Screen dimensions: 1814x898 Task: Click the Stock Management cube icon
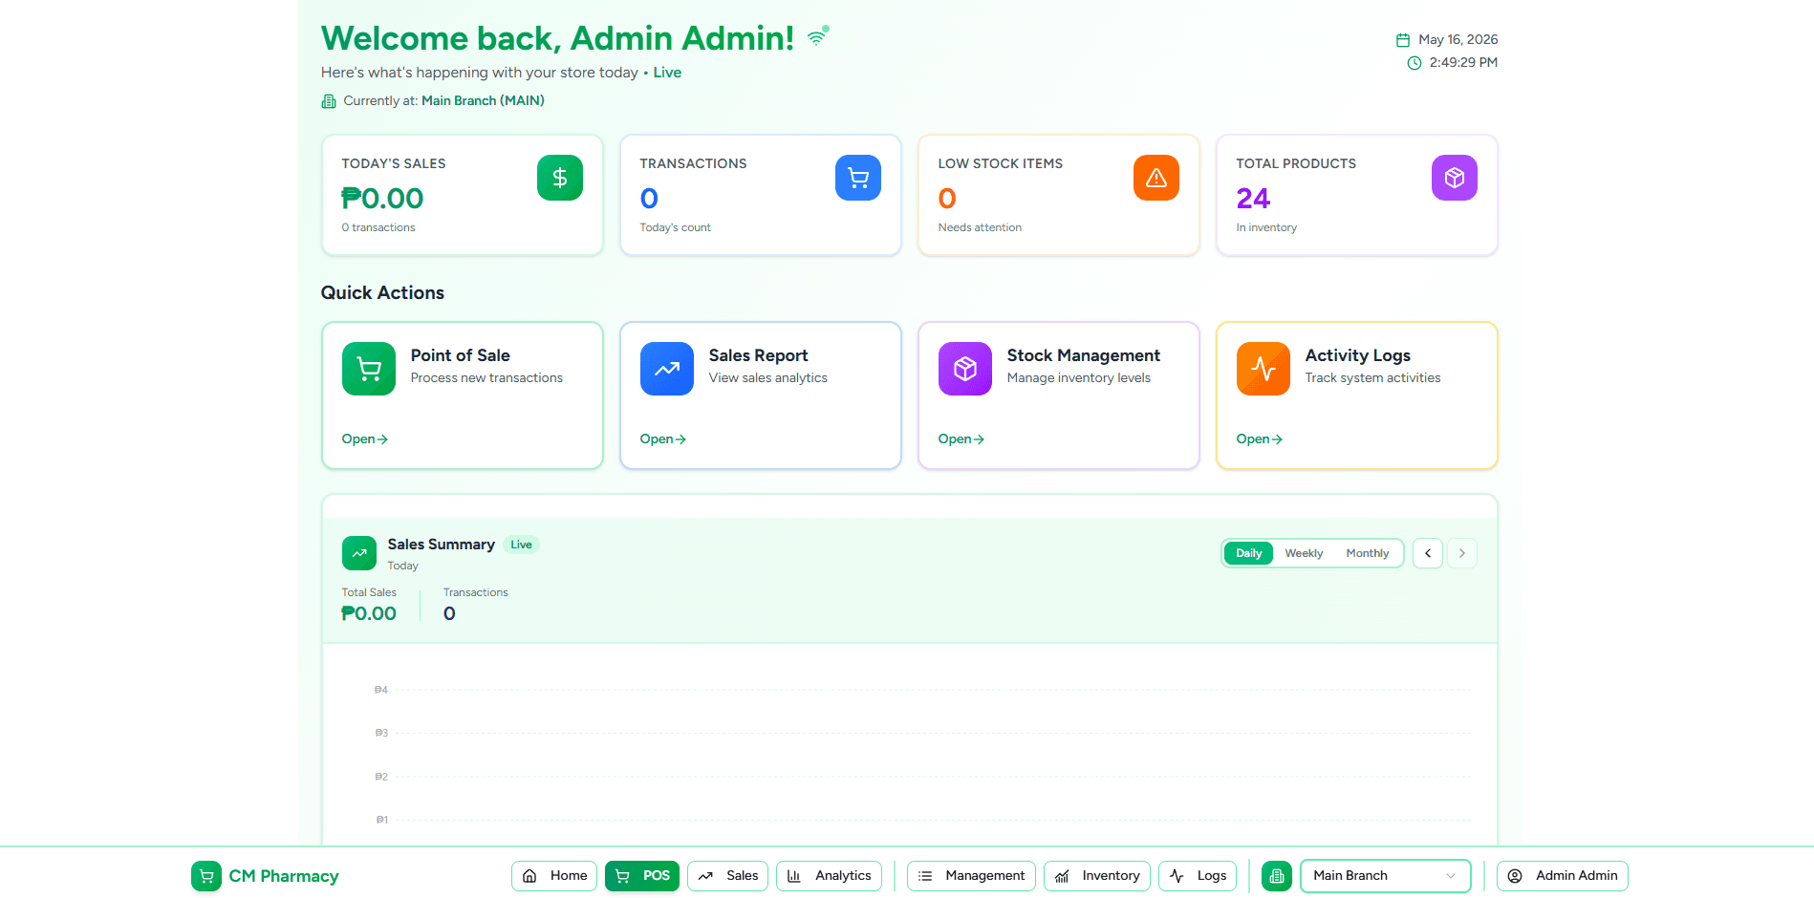(965, 369)
